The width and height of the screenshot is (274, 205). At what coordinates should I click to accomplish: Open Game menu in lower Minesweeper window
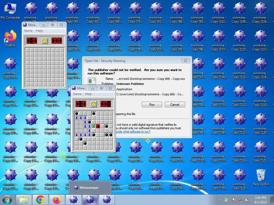(x=77, y=94)
